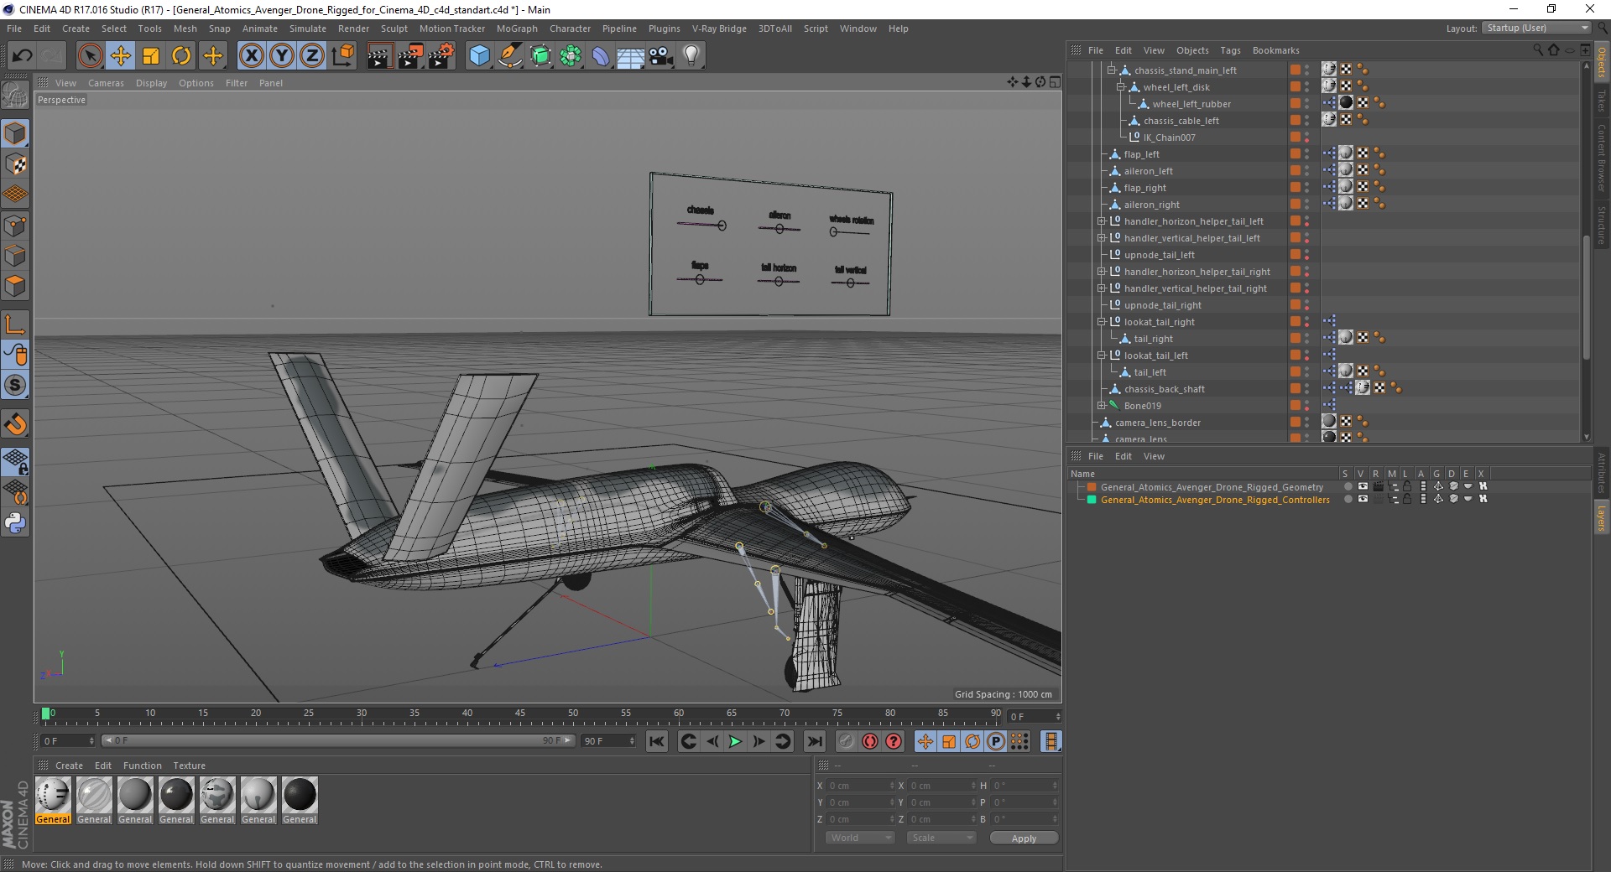Open the Tags menu in Object Manager
This screenshot has height=872, width=1611.
pos(1230,50)
